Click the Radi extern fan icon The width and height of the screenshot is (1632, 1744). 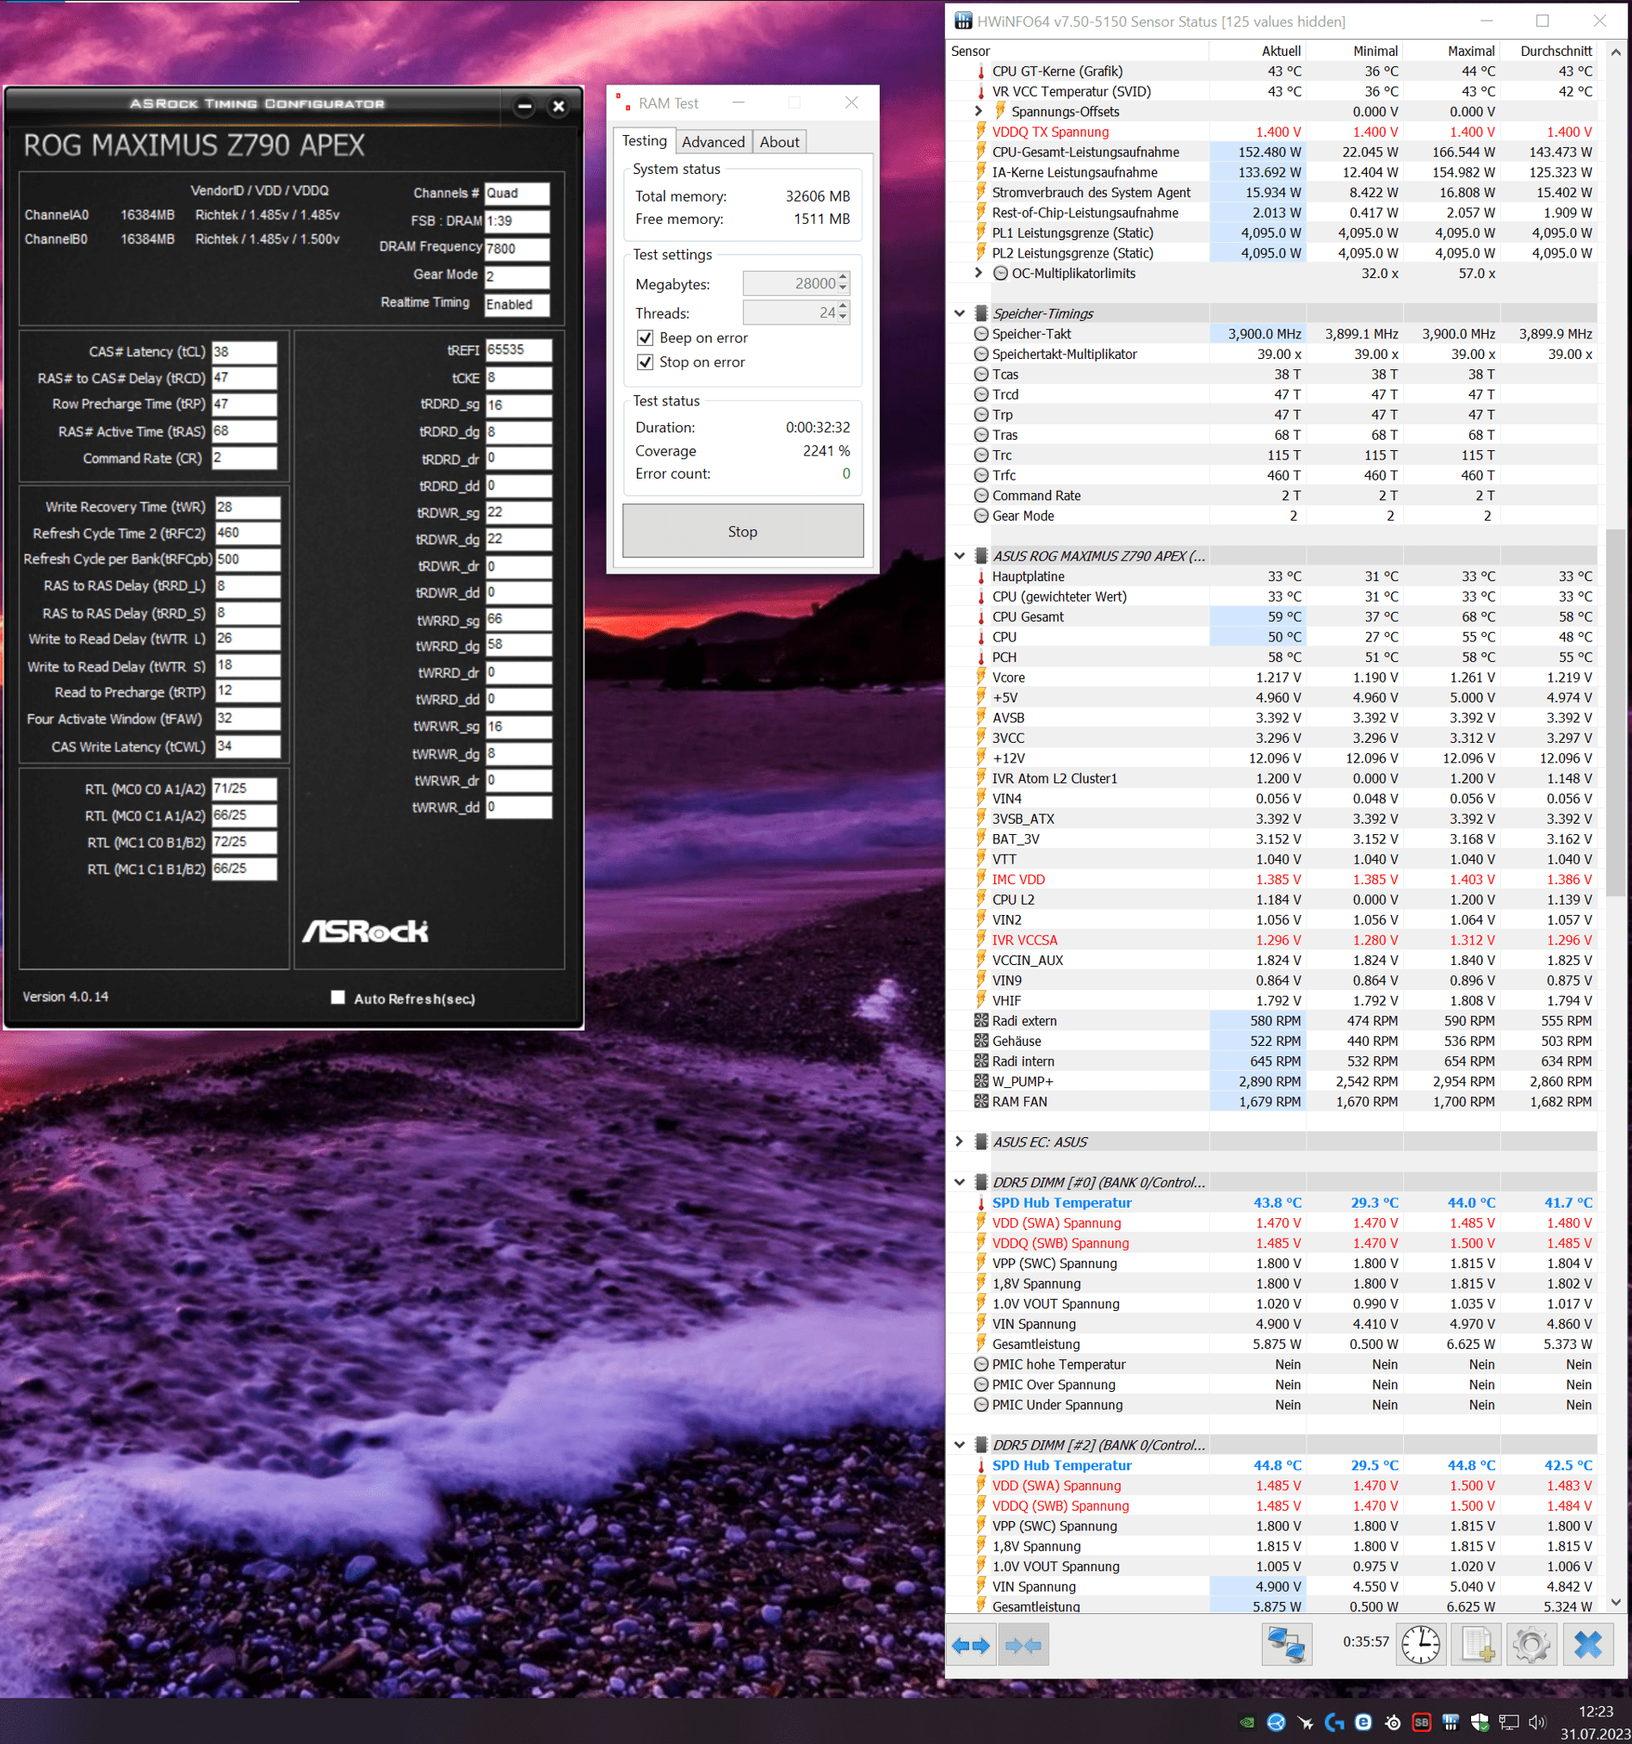(981, 1020)
